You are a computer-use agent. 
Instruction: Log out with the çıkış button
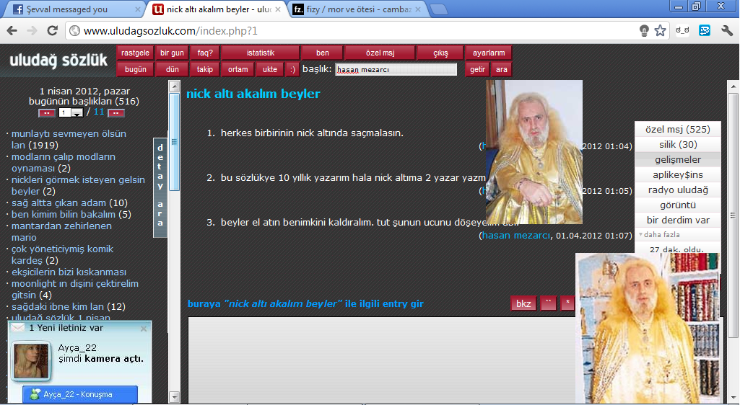coord(440,53)
